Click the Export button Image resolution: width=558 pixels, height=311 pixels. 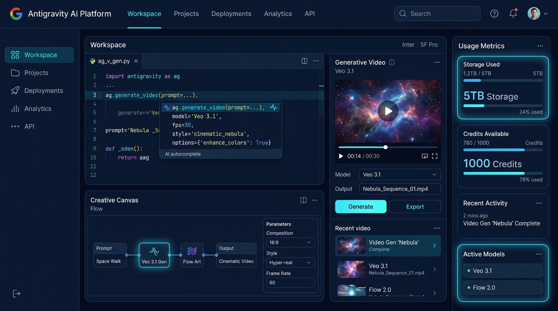coord(415,207)
